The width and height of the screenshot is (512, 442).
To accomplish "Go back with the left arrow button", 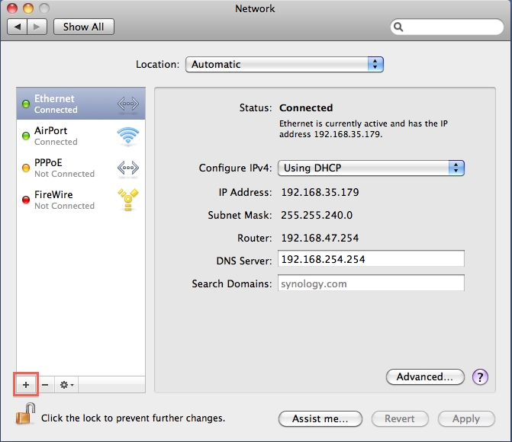I will [18, 27].
